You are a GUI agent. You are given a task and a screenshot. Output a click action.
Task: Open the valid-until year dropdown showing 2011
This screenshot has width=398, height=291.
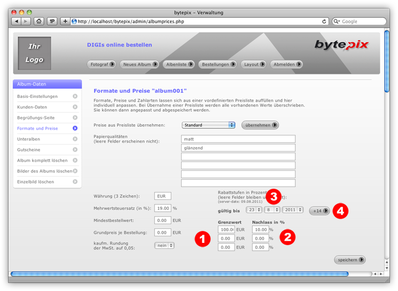[293, 210]
